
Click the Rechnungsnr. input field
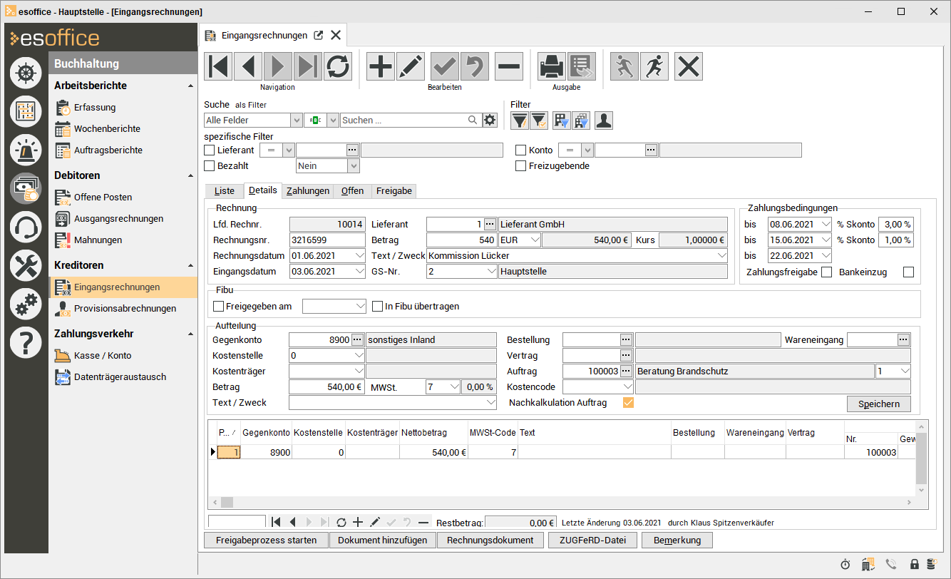[327, 240]
